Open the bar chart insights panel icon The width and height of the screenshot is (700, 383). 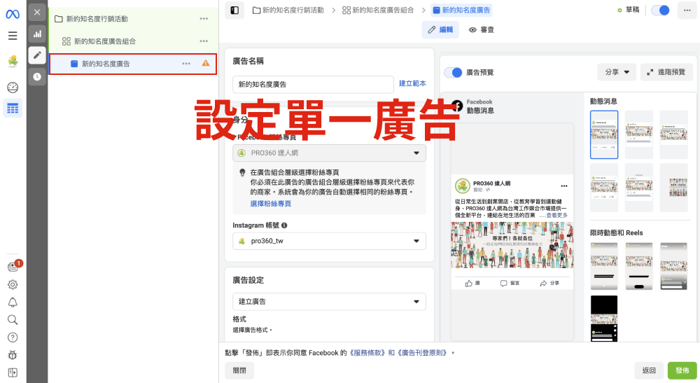point(37,34)
